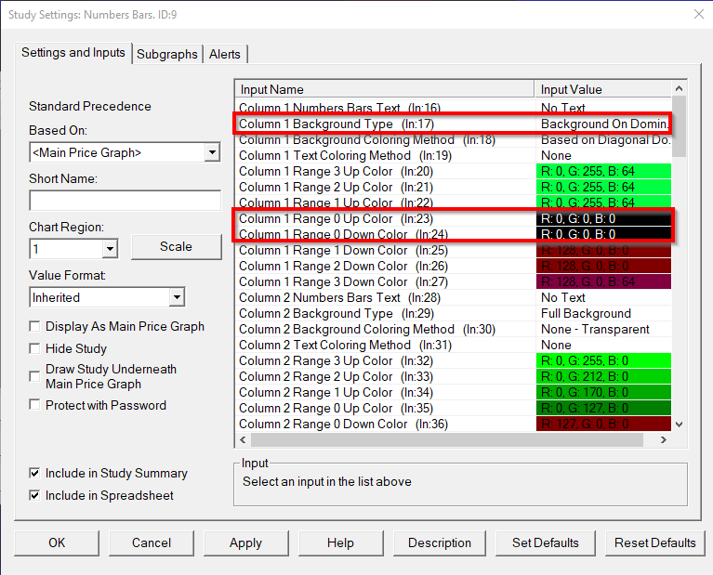
Task: Open Column 1 Range 3 Up Color swatch
Action: [x=603, y=171]
